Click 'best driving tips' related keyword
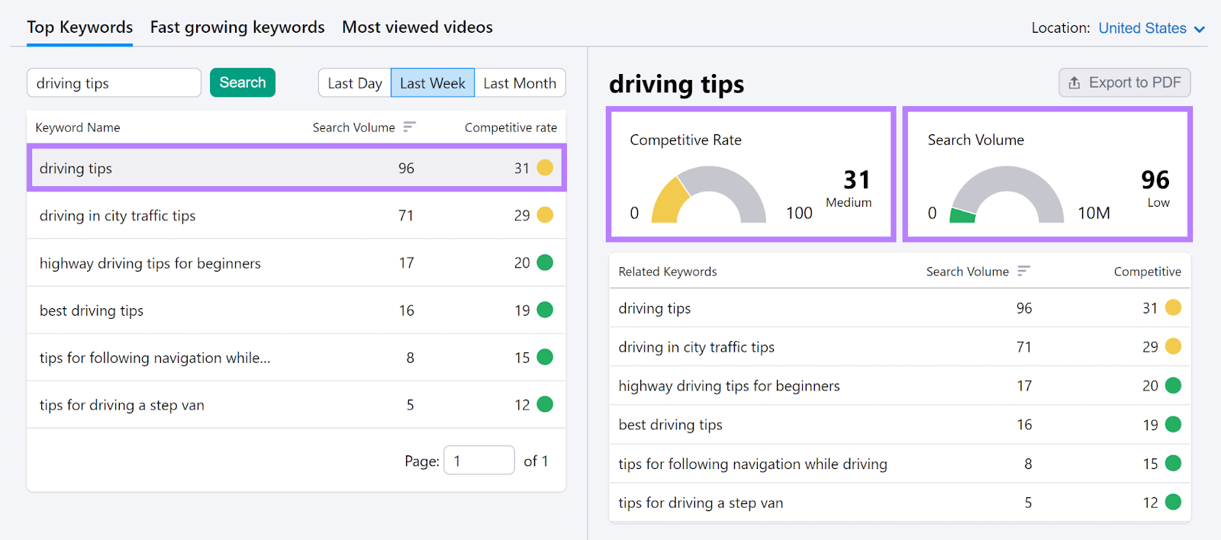The height and width of the screenshot is (540, 1221). pyautogui.click(x=671, y=425)
